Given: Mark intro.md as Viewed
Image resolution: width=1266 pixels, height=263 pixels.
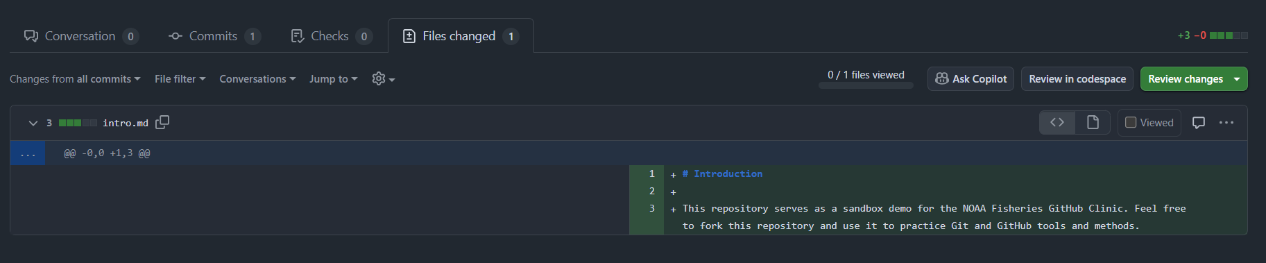Looking at the screenshot, I should pos(1149,122).
